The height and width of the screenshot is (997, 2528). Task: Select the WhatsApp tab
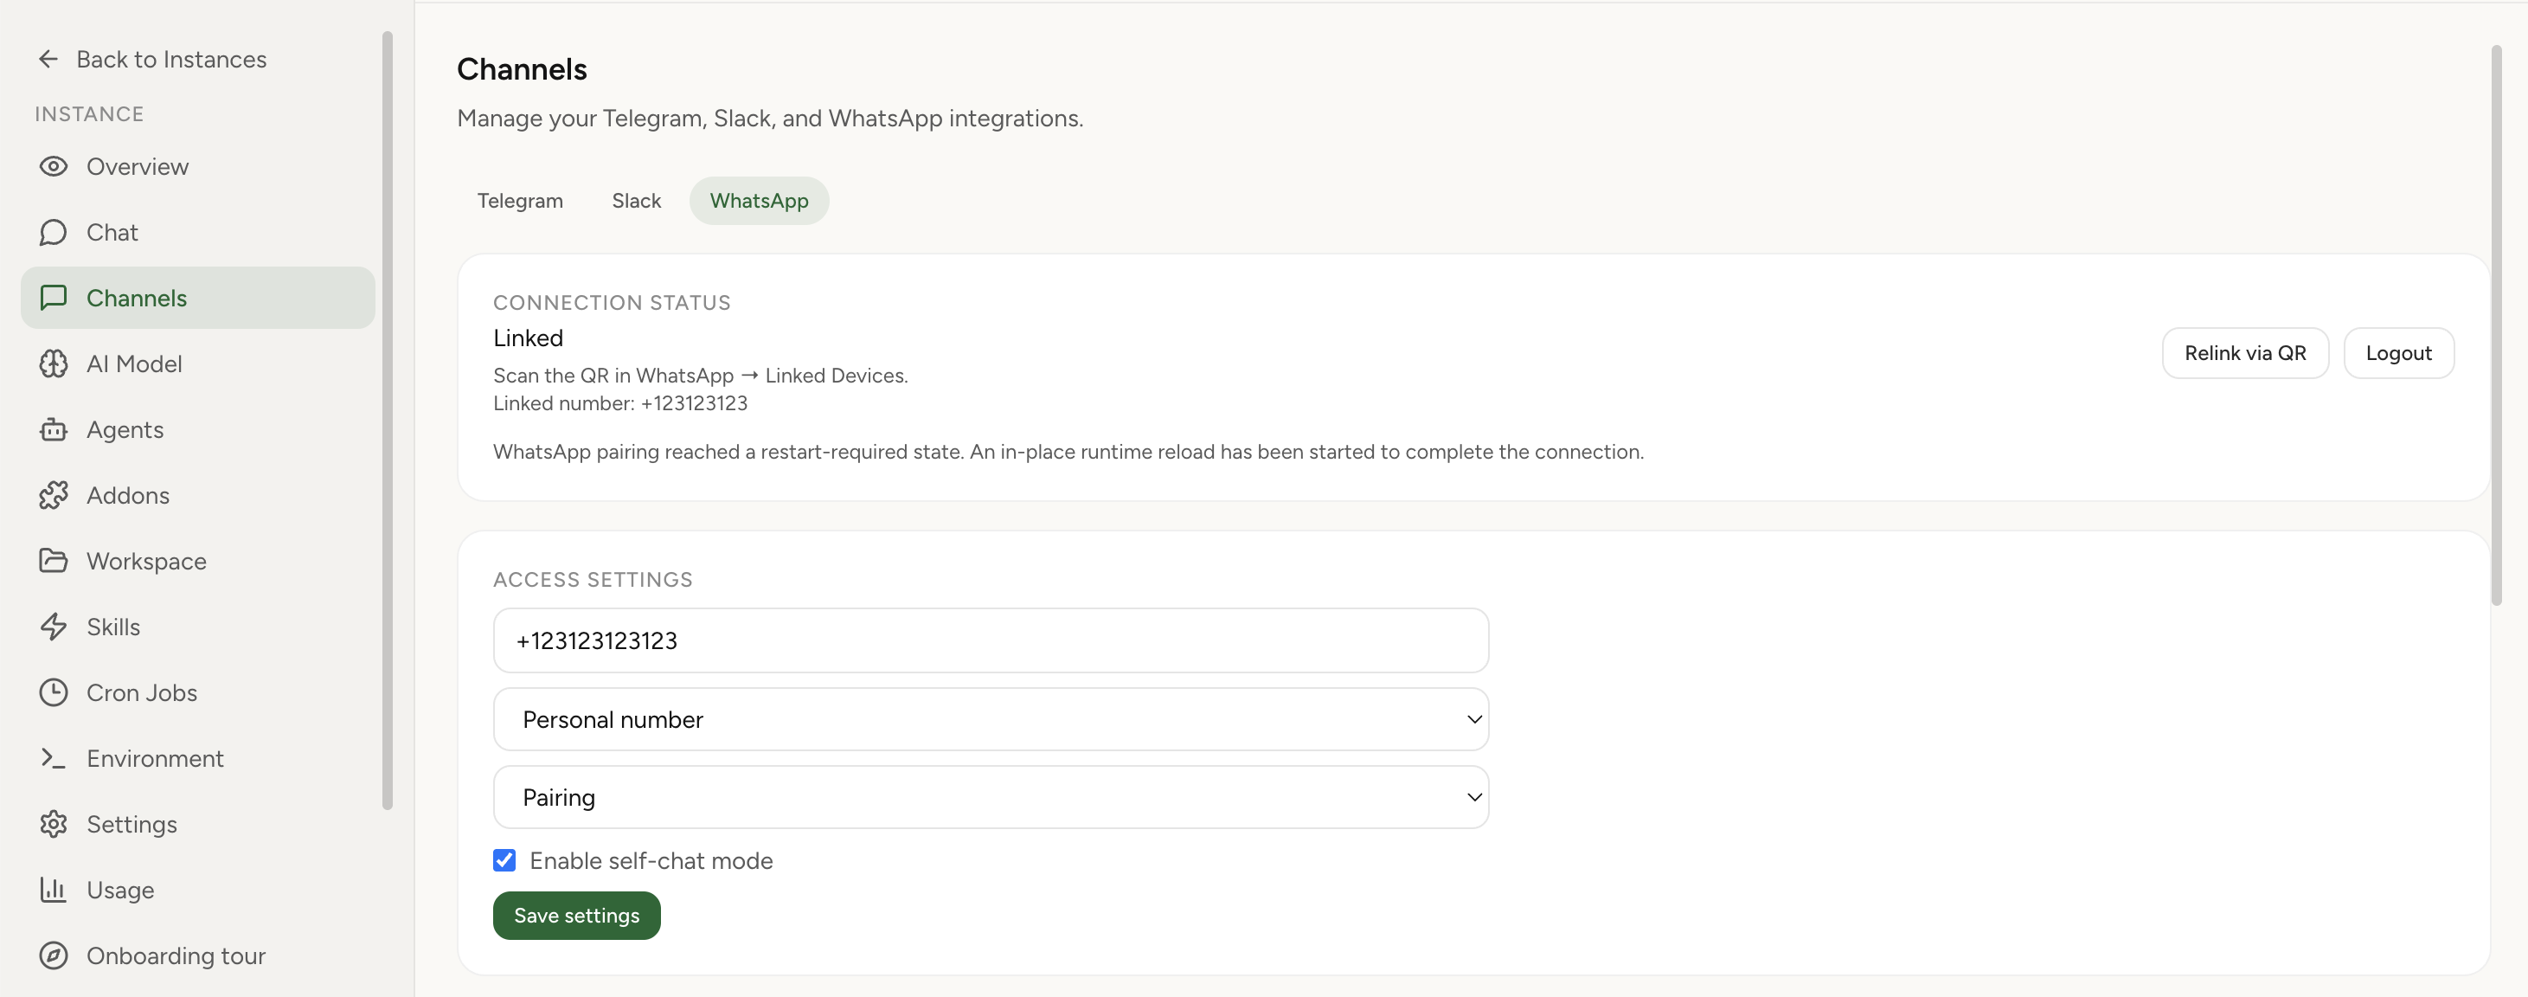[x=758, y=200]
